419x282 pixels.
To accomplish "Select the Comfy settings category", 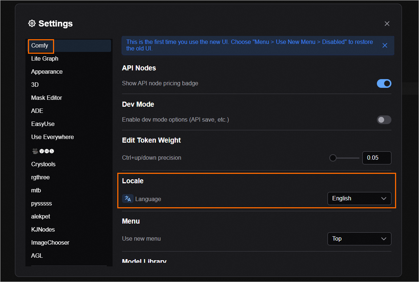I will 69,46.
